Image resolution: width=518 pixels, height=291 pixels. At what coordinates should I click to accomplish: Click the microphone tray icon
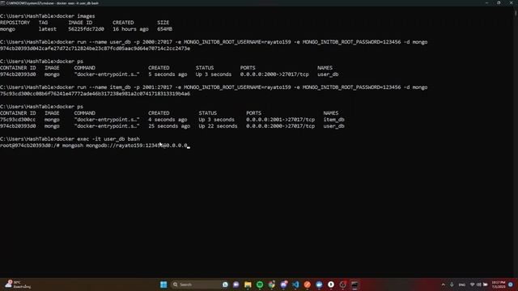pyautogui.click(x=452, y=285)
